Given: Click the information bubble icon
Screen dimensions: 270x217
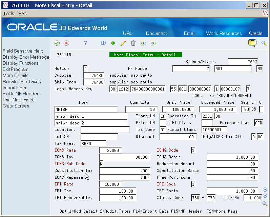Looking at the screenshot, I should [103, 43].
